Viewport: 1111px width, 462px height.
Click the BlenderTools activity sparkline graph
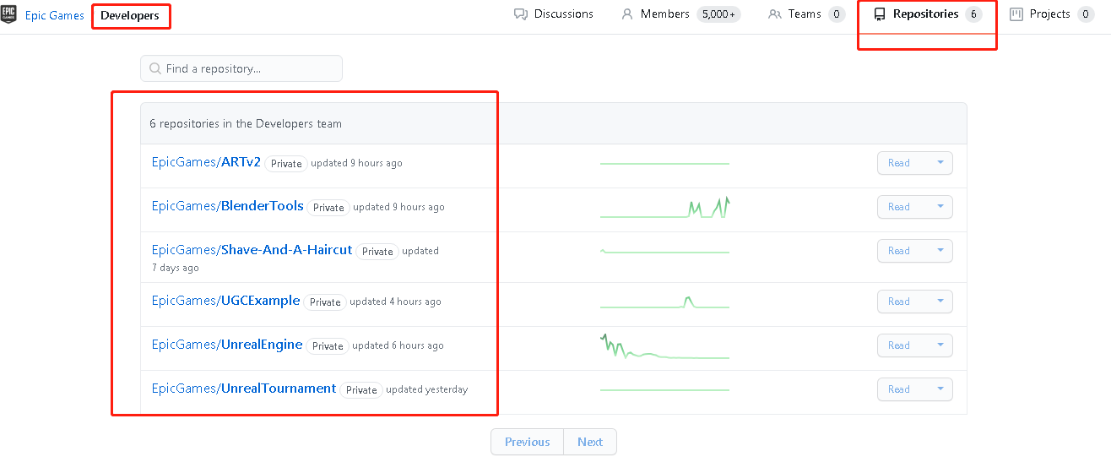(x=664, y=207)
